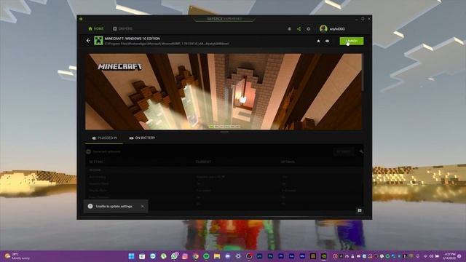Viewport: 466px width, 262px height.
Task: Open the green share overlay icon
Action: (299, 29)
